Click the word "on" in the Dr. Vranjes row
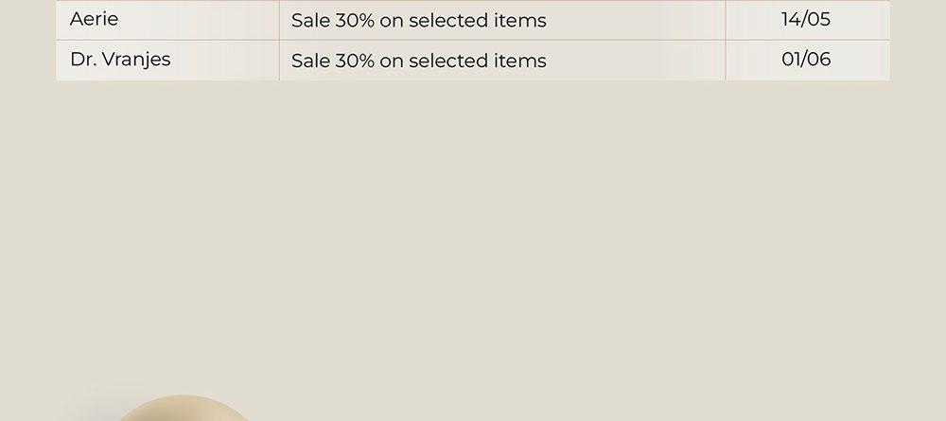This screenshot has width=946, height=421. [392, 62]
